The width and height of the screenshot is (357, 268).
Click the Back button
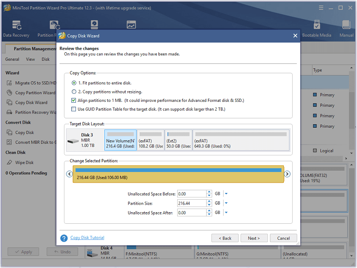pos(225,238)
